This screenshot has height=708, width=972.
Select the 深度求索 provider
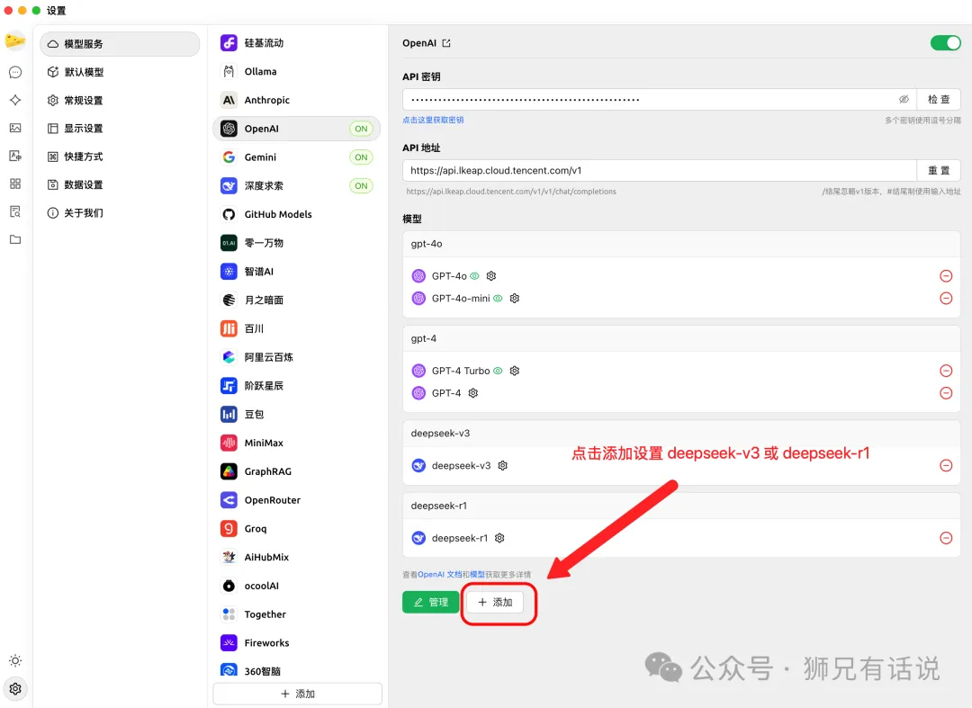[x=296, y=186]
